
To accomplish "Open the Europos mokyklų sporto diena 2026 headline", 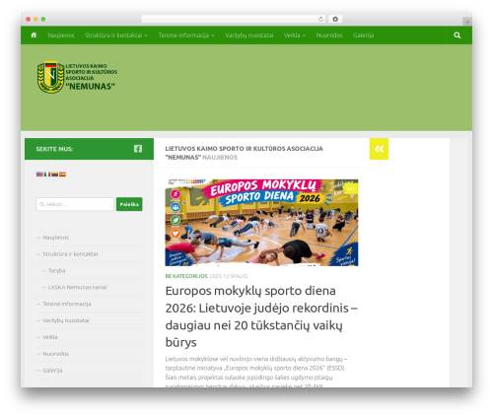I will tap(261, 316).
